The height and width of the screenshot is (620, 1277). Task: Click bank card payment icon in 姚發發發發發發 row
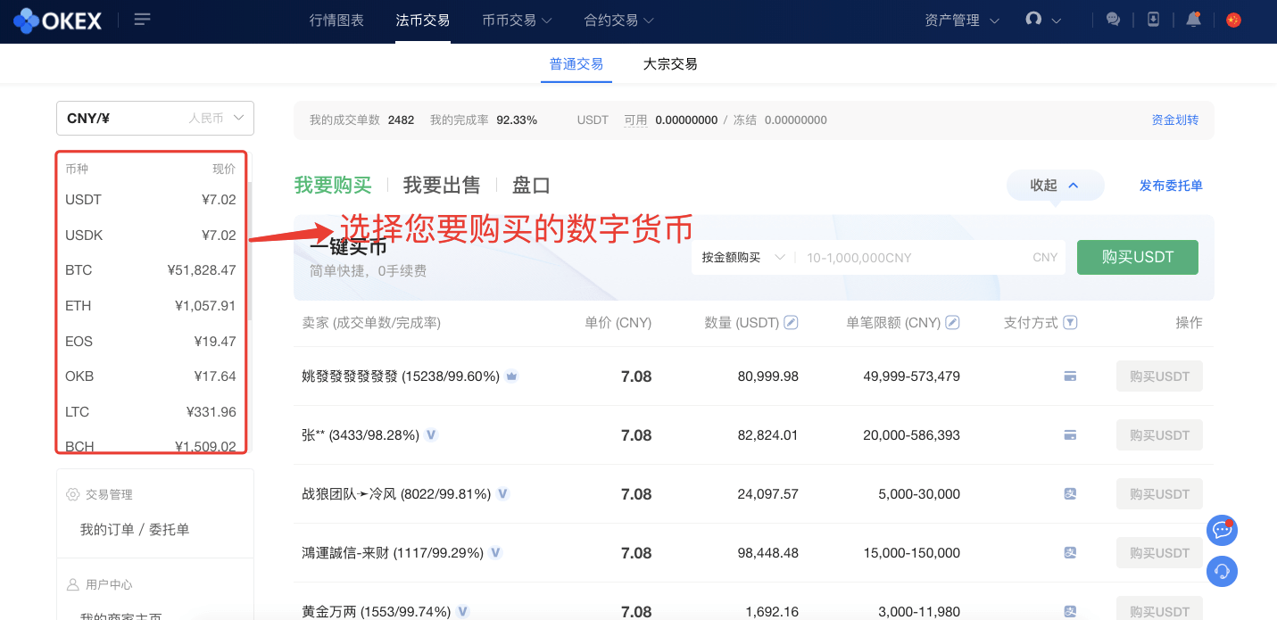pos(1070,376)
